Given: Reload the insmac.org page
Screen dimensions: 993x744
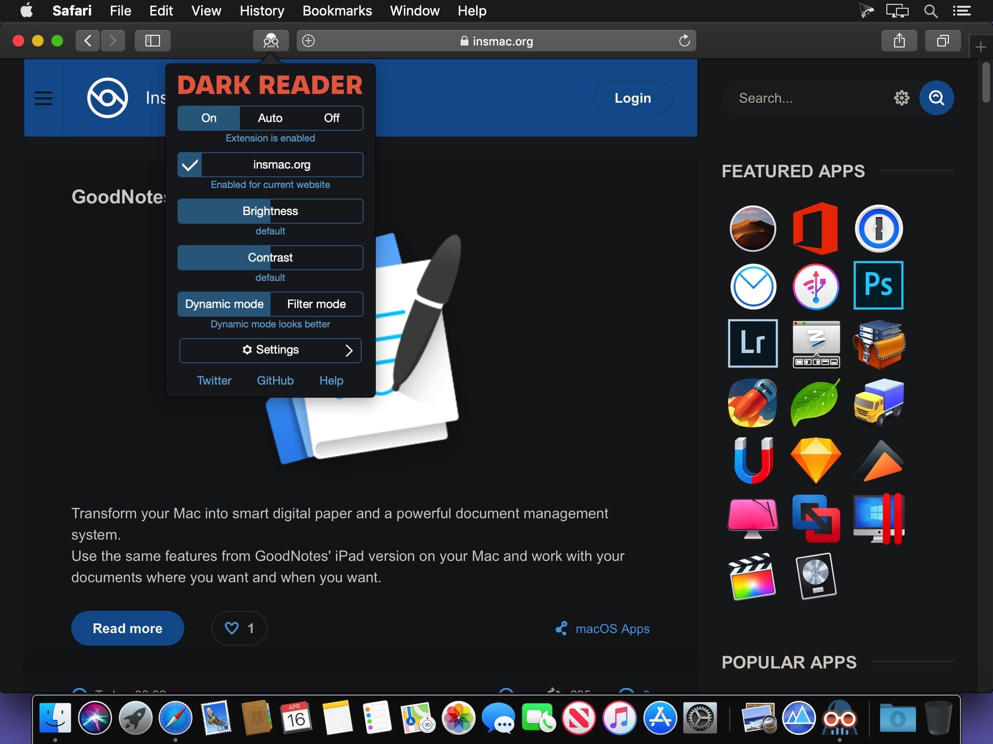Looking at the screenshot, I should tap(684, 41).
